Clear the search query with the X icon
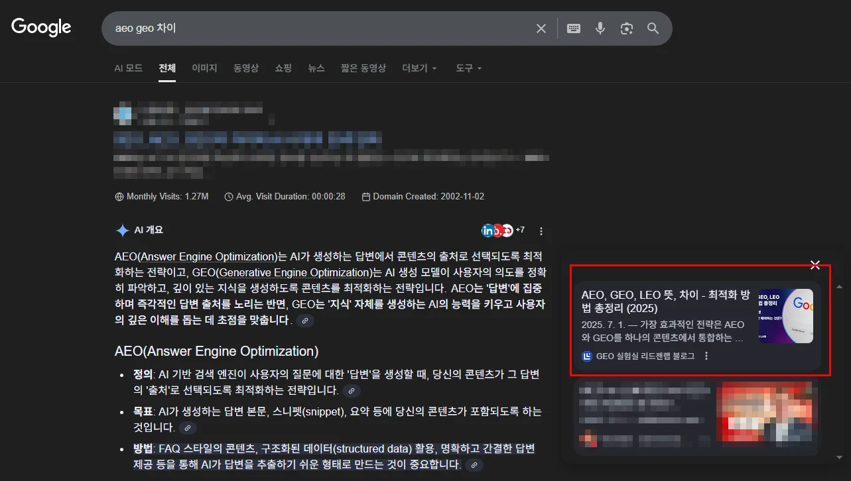 tap(541, 28)
